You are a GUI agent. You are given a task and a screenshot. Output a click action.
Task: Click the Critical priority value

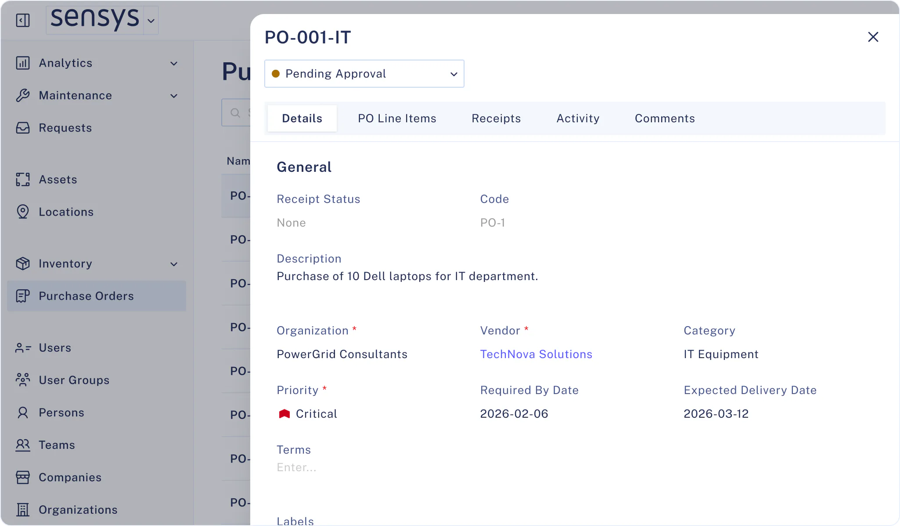point(308,414)
